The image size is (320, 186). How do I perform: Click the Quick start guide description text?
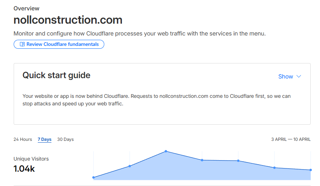156,100
